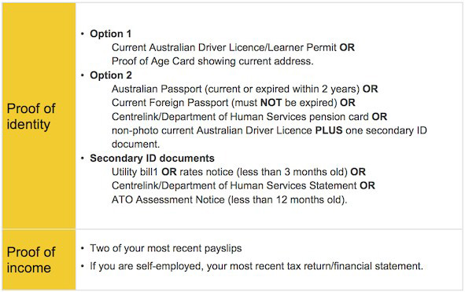Click the ATO Assessment Notice line
This screenshot has height=292, width=465.
[x=229, y=199]
